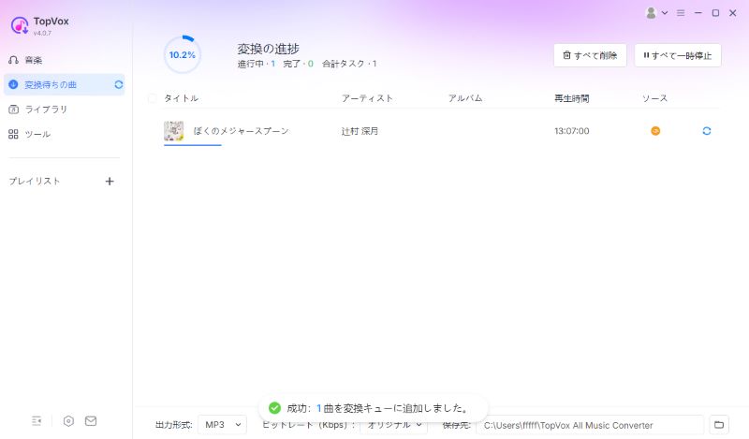The height and width of the screenshot is (439, 749).
Task: Click すべて一時停止 pause all button
Action: coord(677,55)
